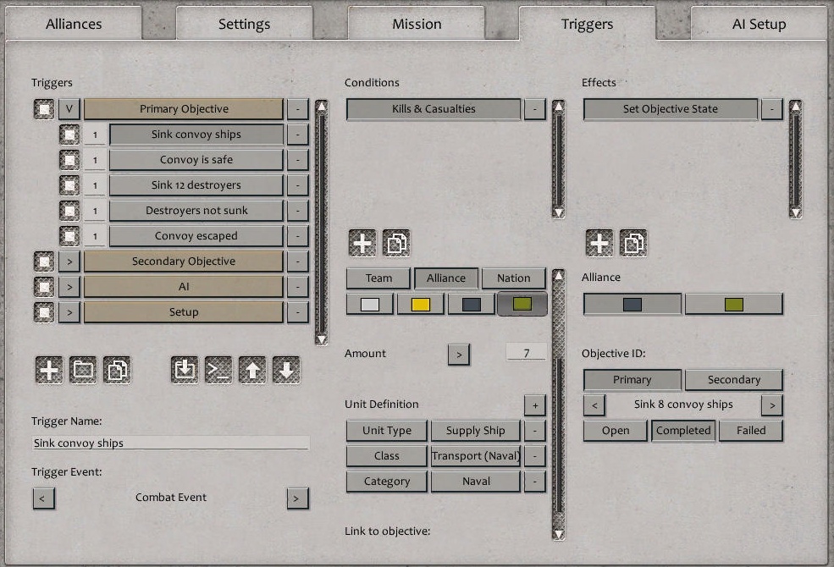Select previous Trigger Event type
The image size is (834, 567).
[x=44, y=498]
